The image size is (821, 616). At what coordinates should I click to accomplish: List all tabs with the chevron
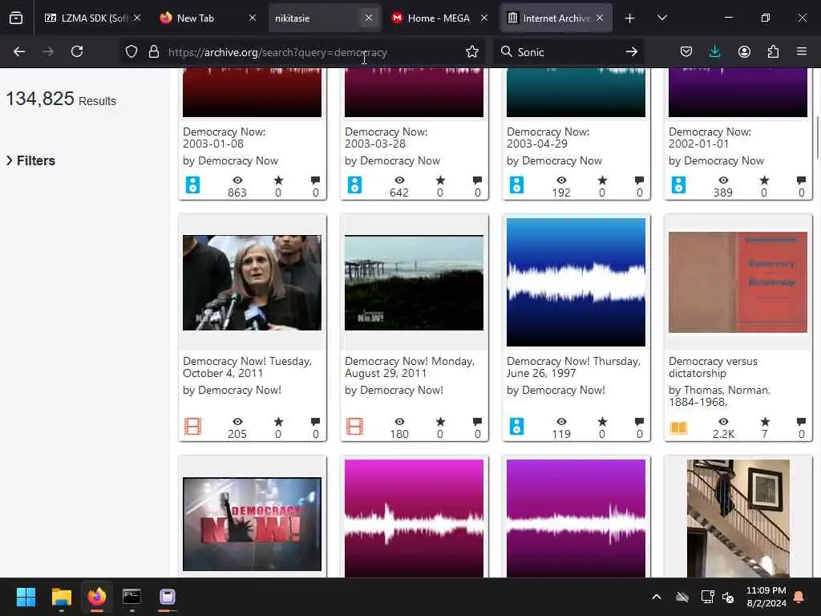coord(661,18)
